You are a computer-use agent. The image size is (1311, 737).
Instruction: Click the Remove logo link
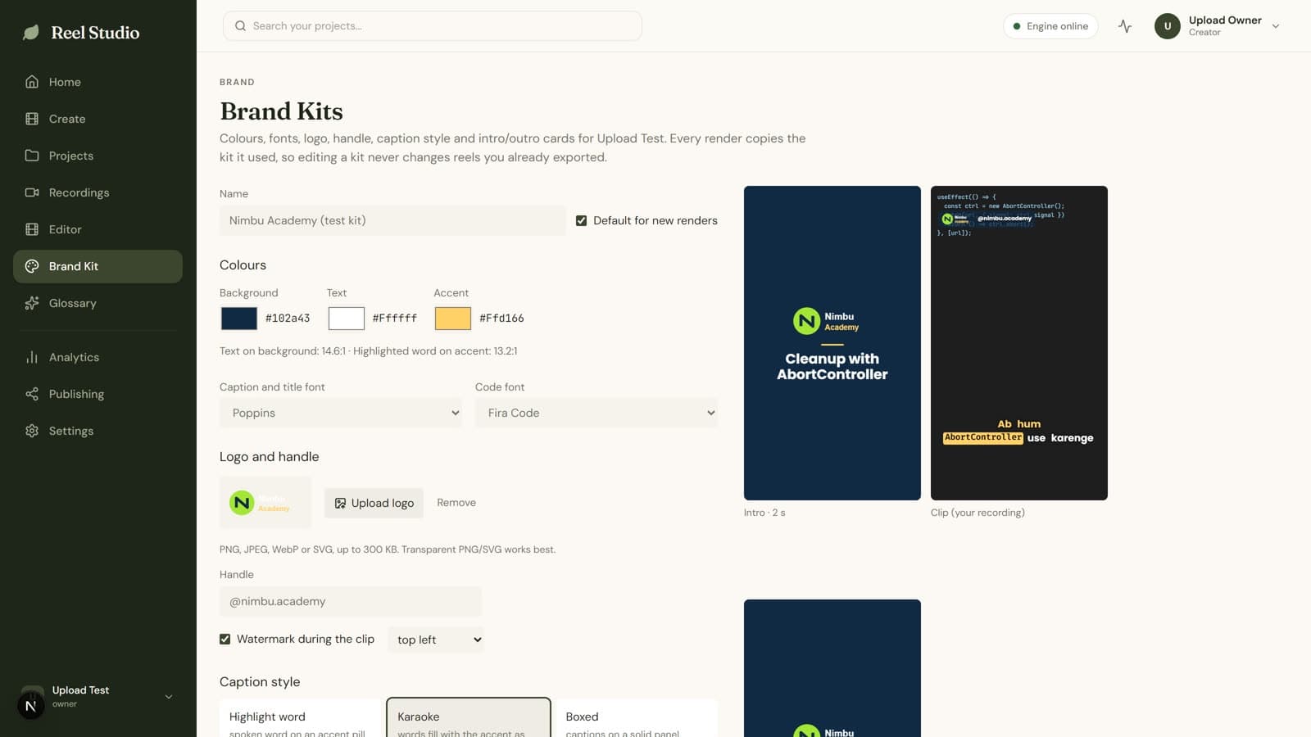(x=456, y=503)
